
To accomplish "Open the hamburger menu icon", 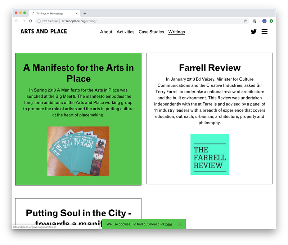I will coord(265,32).
